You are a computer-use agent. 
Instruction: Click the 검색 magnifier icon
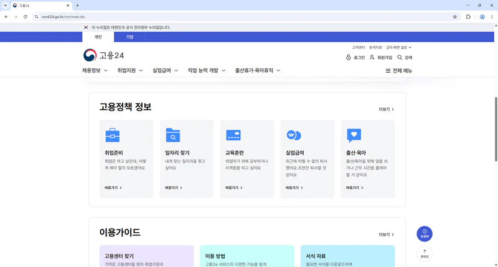[400, 57]
